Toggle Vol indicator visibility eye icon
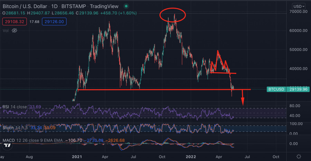This screenshot has width=311, height=161. (15, 30)
